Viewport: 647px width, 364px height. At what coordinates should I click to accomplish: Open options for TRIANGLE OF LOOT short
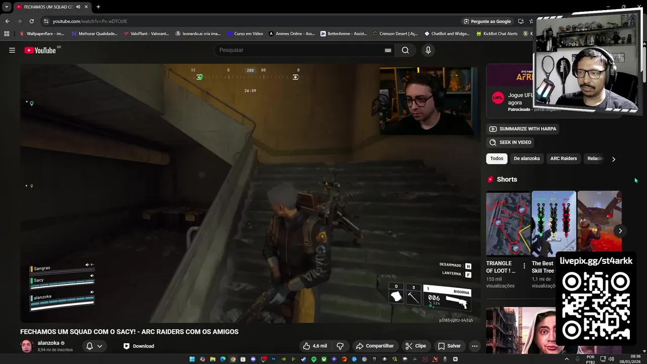tap(524, 266)
